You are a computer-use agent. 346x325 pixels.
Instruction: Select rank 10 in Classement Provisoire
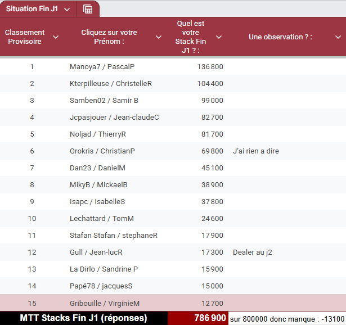32,219
